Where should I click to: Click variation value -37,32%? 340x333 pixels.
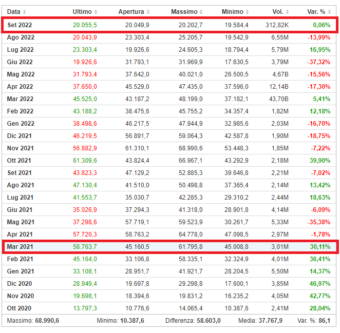point(319,62)
